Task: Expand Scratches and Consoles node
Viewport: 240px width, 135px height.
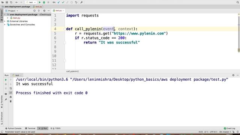Action: pos(5,25)
